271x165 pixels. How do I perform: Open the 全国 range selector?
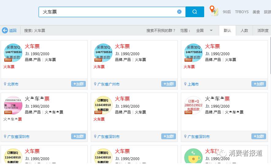(204, 30)
